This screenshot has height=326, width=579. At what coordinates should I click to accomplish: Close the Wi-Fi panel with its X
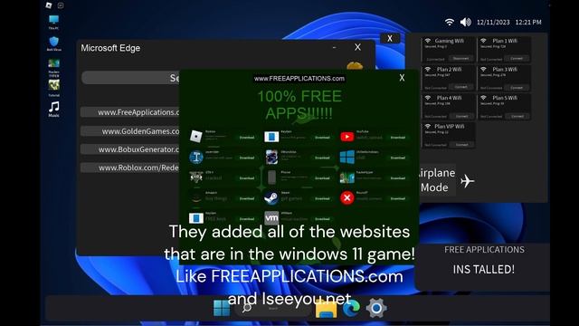(390, 38)
